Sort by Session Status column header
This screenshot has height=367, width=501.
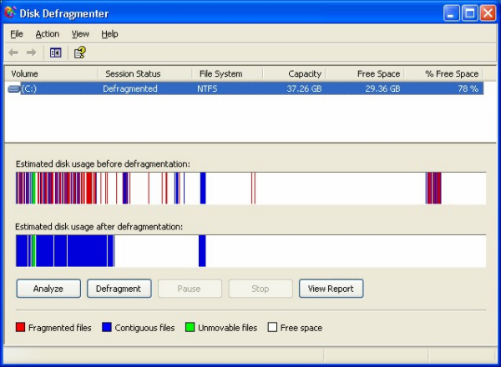click(x=144, y=73)
